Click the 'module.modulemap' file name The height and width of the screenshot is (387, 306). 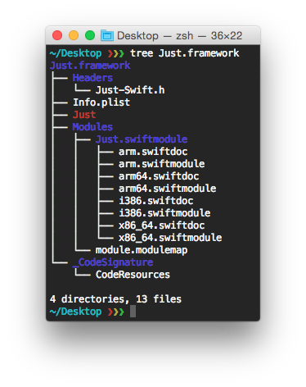click(x=142, y=250)
